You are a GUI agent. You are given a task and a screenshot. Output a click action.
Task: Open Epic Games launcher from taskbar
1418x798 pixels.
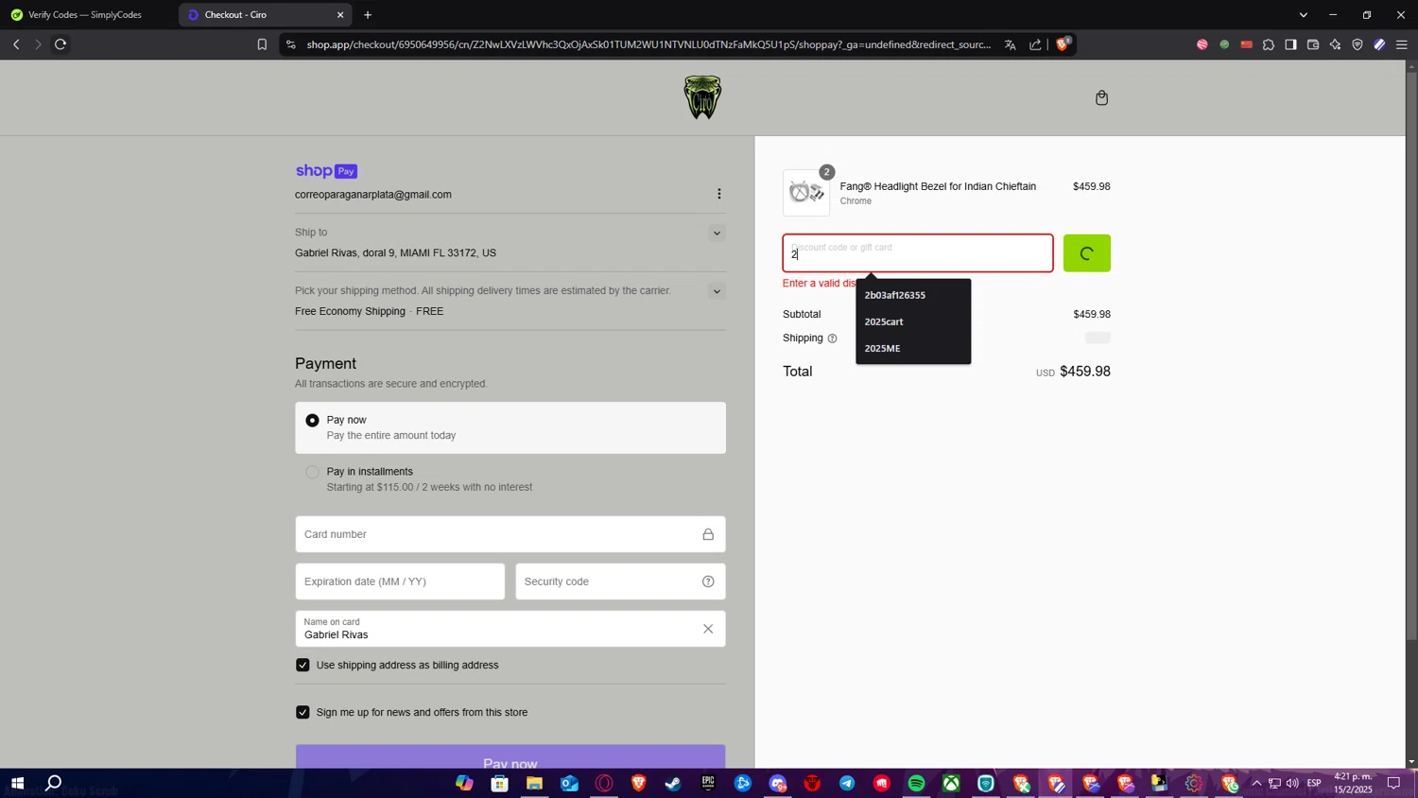point(708,783)
